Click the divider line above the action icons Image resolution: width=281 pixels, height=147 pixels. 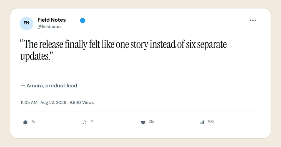click(x=141, y=112)
